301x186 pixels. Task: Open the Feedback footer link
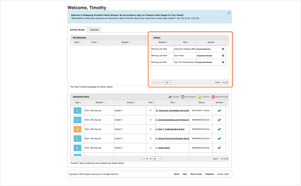pyautogui.click(x=209, y=174)
